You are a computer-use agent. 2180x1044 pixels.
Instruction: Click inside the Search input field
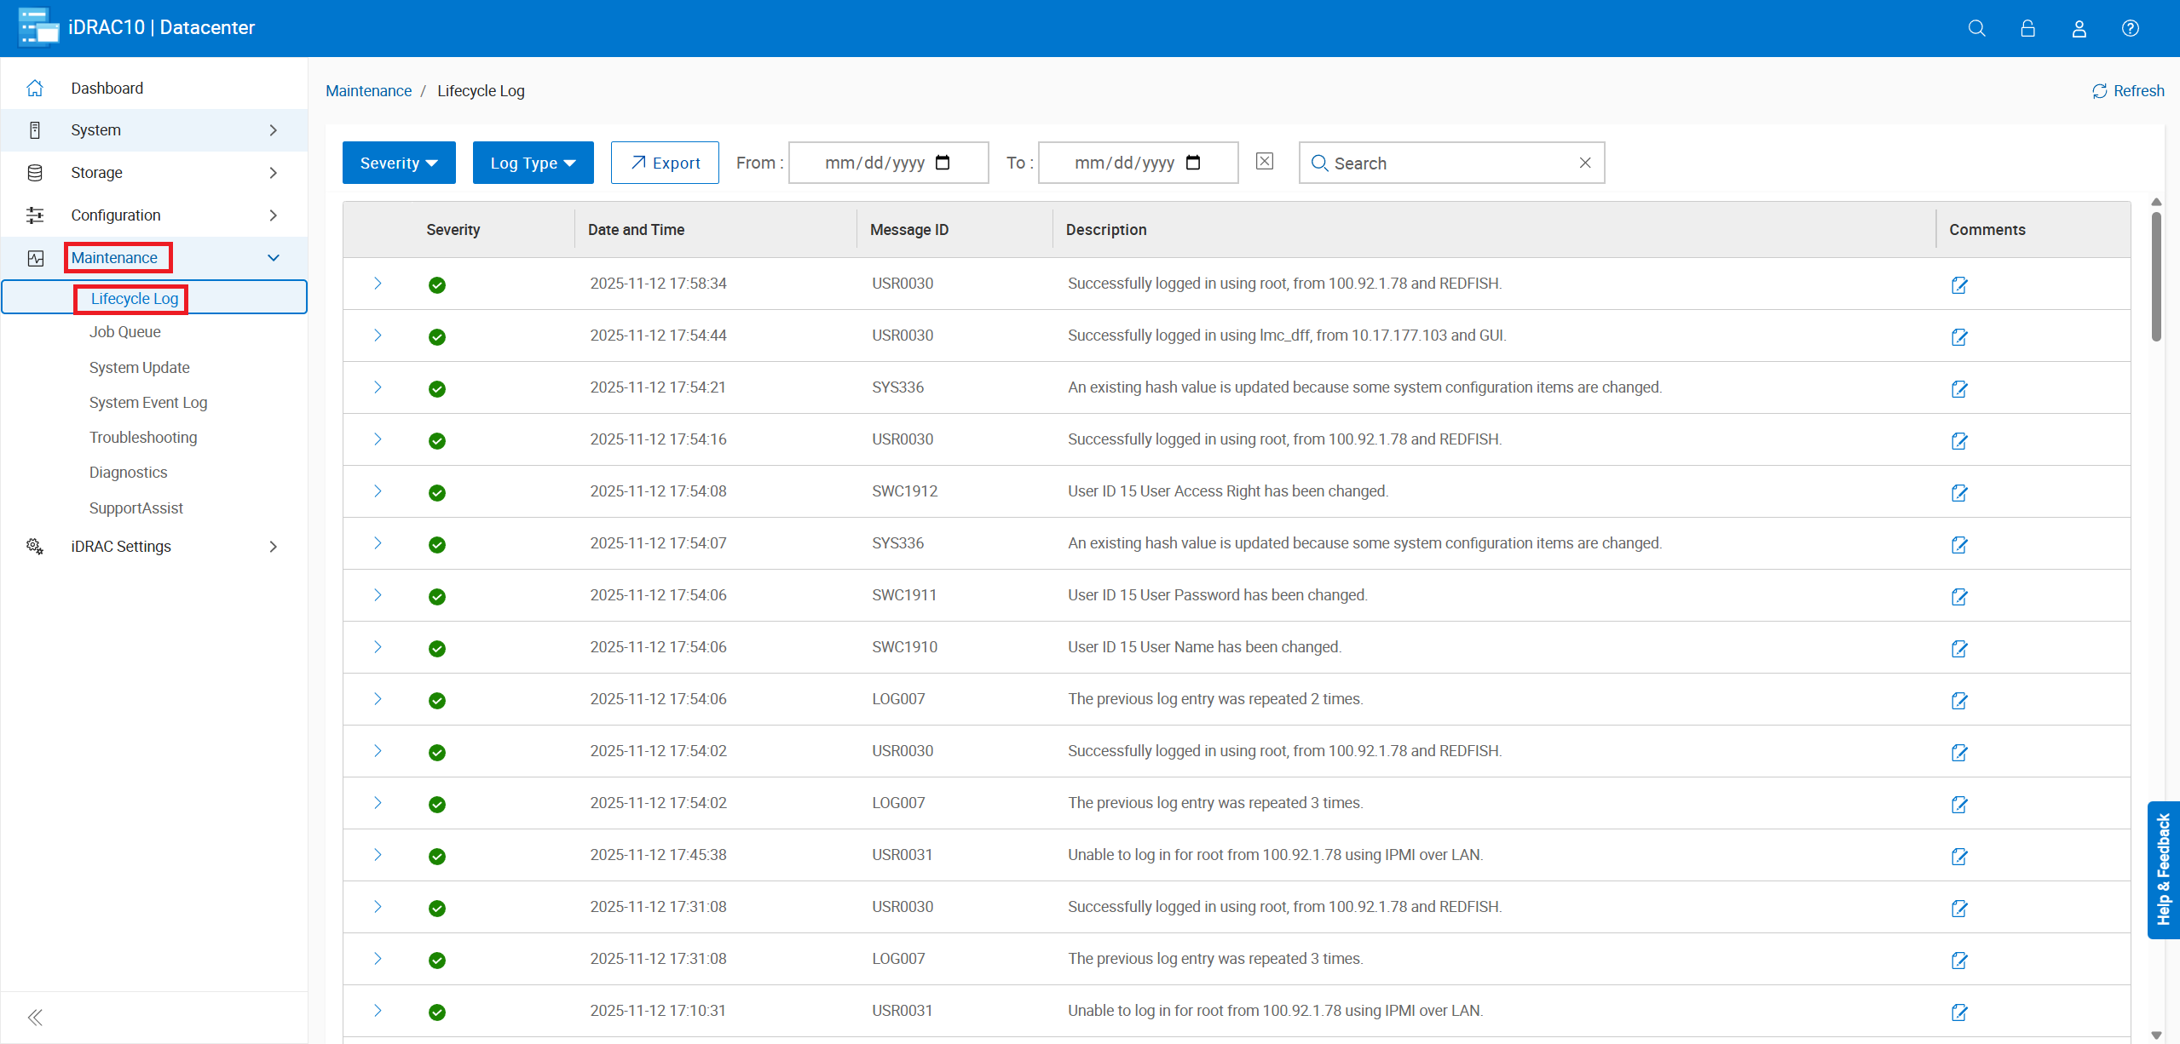click(1449, 163)
